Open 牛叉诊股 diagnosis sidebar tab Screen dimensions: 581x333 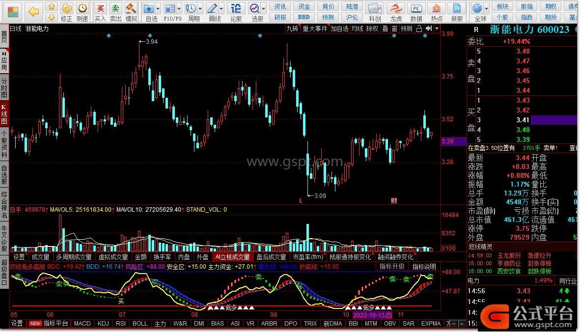point(4,239)
